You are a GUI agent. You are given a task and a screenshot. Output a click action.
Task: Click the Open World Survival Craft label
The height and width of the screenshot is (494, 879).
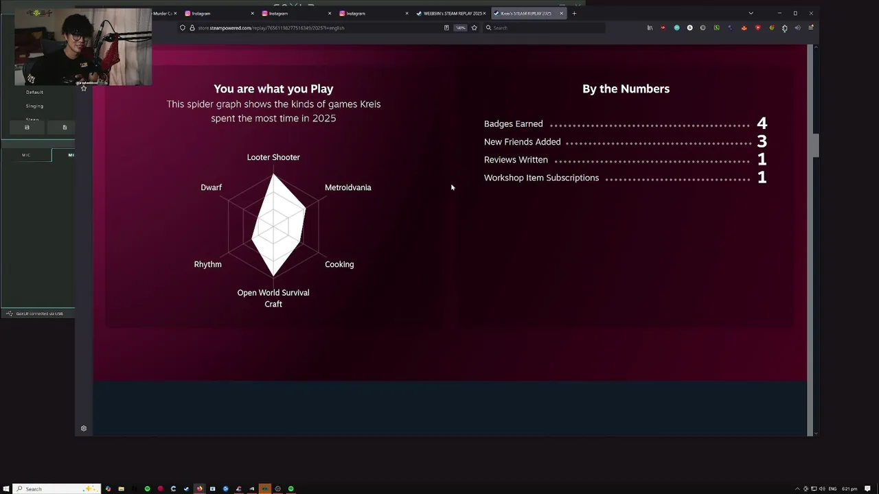click(273, 298)
